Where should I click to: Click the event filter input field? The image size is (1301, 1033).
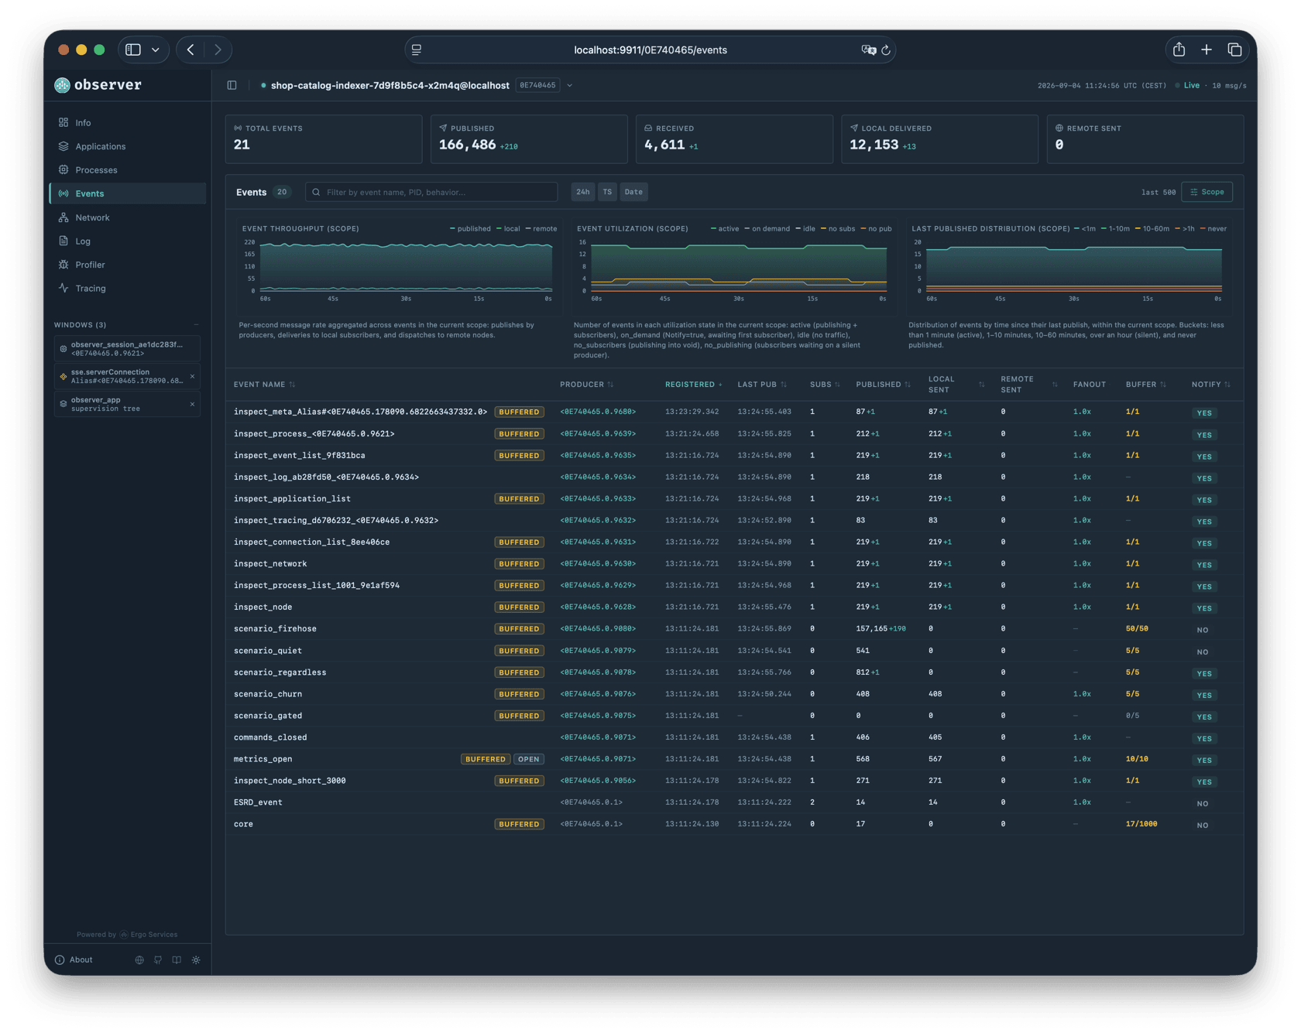431,192
